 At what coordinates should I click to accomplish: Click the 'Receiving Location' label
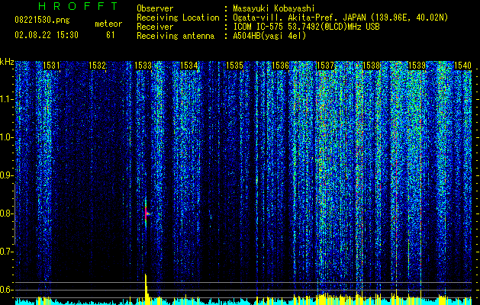click(x=178, y=18)
